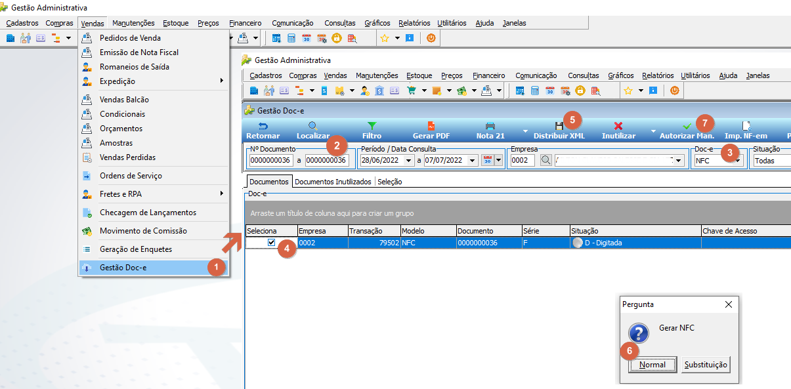Viewport: 791px width, 389px height.
Task: Click the red Inutilizar X icon
Action: pyautogui.click(x=618, y=126)
